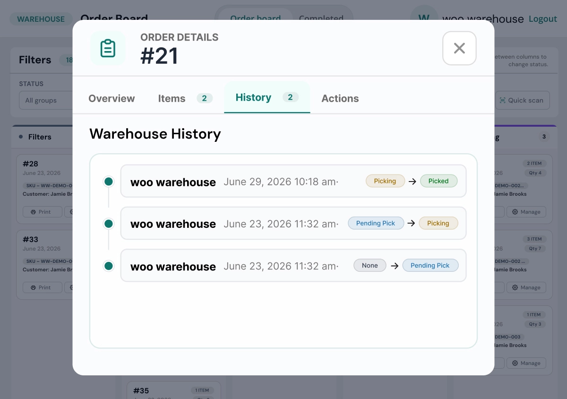
Task: Click Manage on the 2 ITEM order card
Action: (526, 212)
